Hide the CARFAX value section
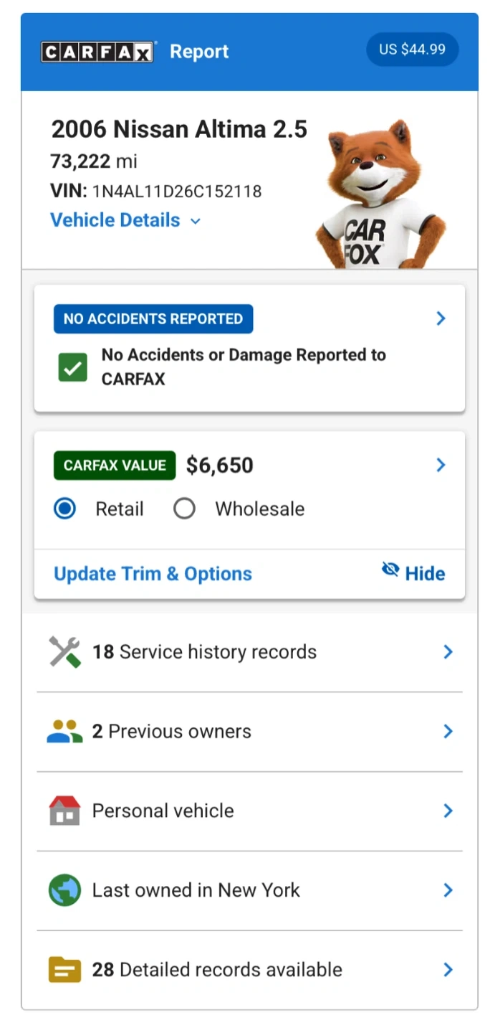This screenshot has height=1033, width=490. [414, 572]
